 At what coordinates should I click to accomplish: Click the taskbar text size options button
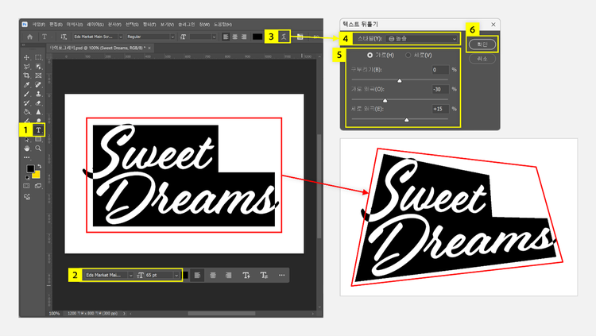tap(246, 275)
